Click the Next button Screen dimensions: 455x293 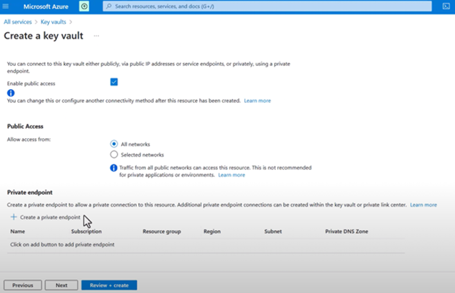[x=62, y=285]
